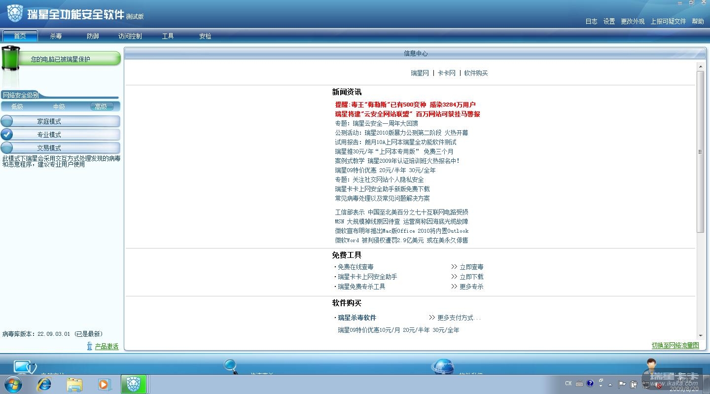This screenshot has width=710, height=394.
Task: Set network security level to 中级
Action: pos(59,107)
